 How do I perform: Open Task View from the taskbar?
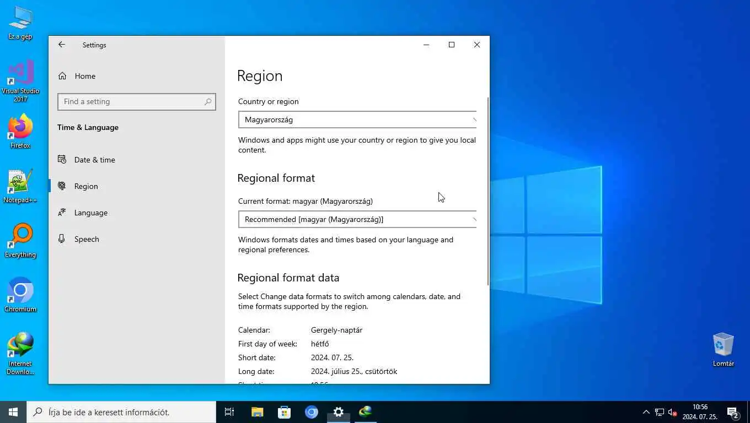click(x=229, y=412)
